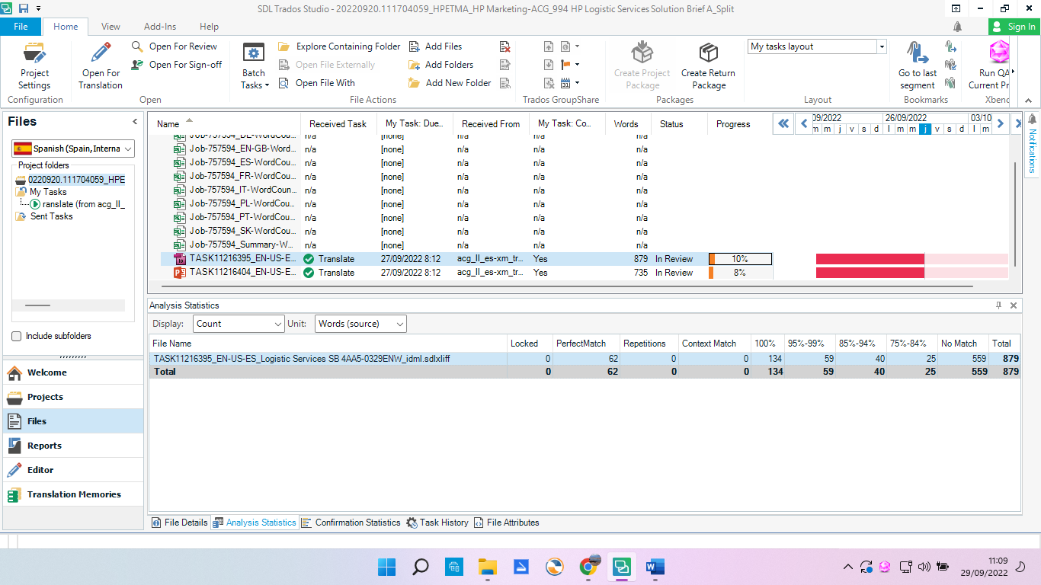The image size is (1041, 585).
Task: Open the Windows Start menu
Action: pyautogui.click(x=386, y=567)
